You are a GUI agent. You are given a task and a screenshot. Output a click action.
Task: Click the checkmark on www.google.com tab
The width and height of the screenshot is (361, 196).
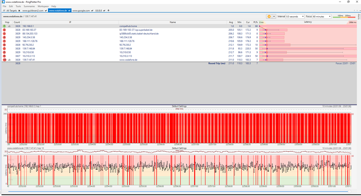93,11
